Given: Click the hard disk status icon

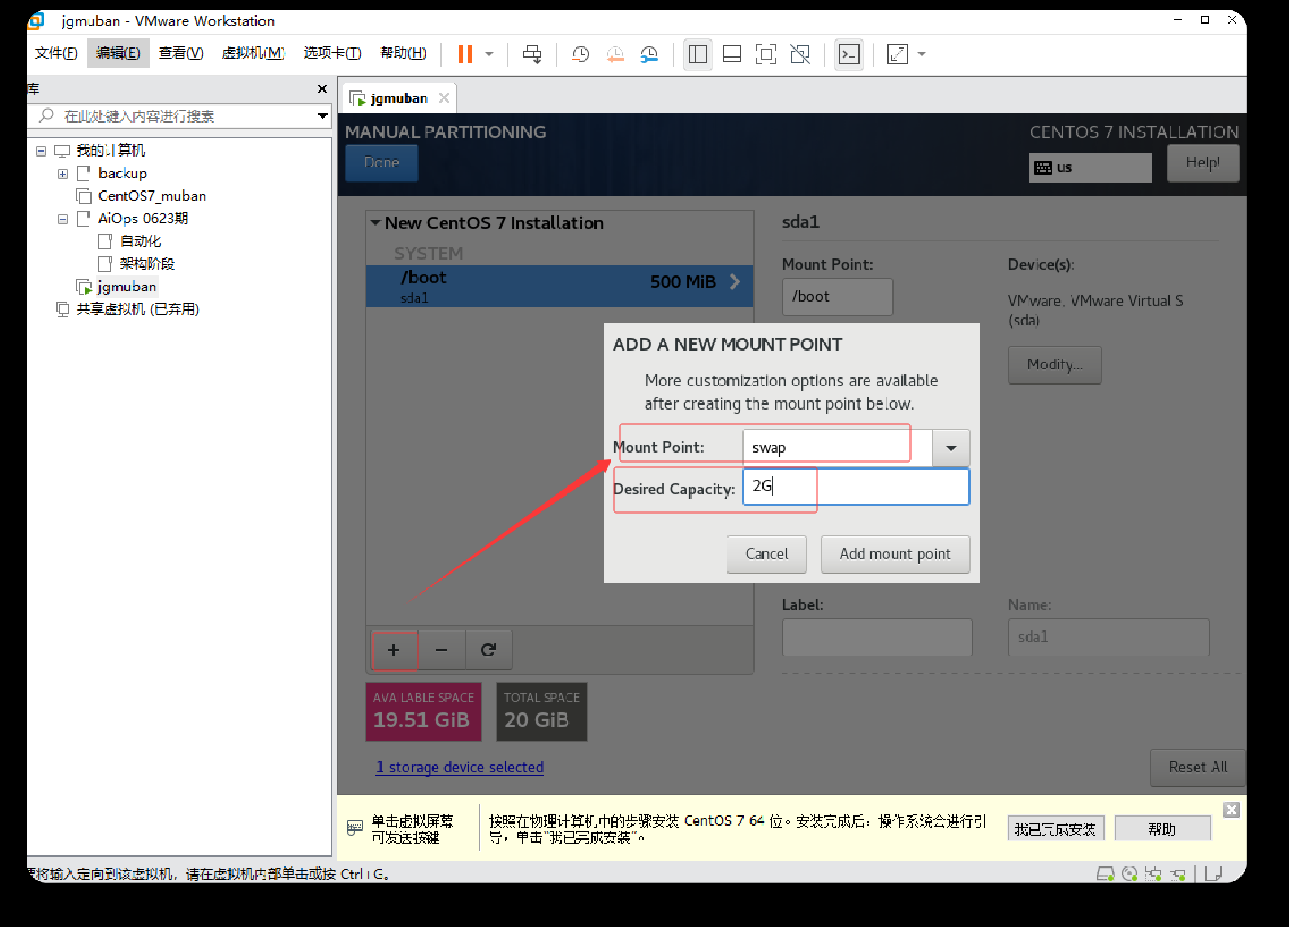Looking at the screenshot, I should pyautogui.click(x=1105, y=874).
